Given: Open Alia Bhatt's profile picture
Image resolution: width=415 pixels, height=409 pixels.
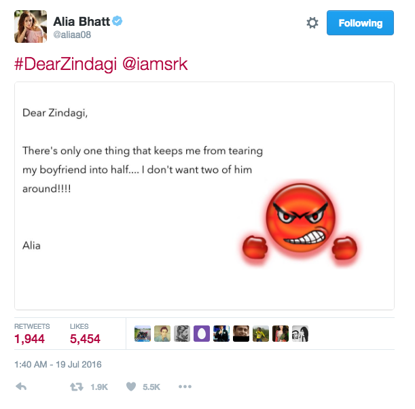Looking at the screenshot, I should (x=31, y=26).
